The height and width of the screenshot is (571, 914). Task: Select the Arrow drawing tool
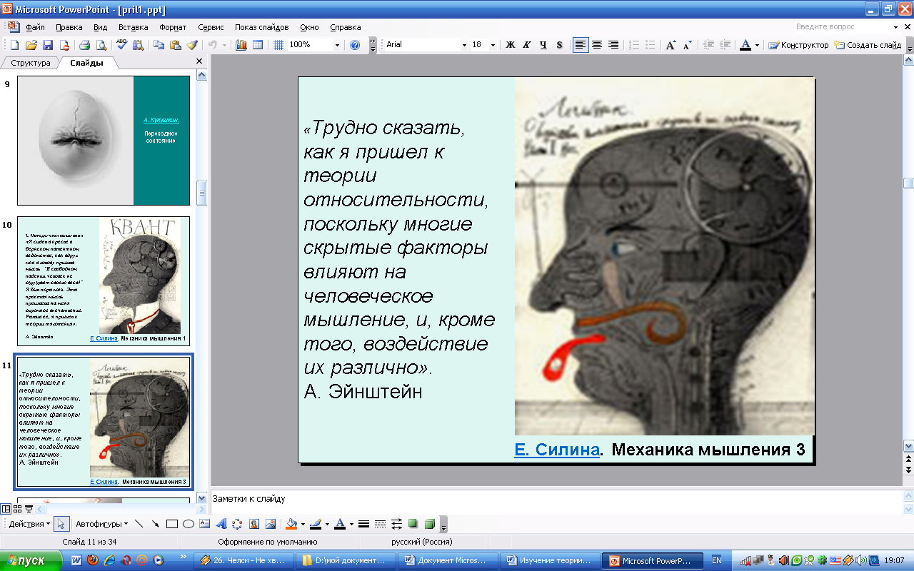tap(156, 524)
